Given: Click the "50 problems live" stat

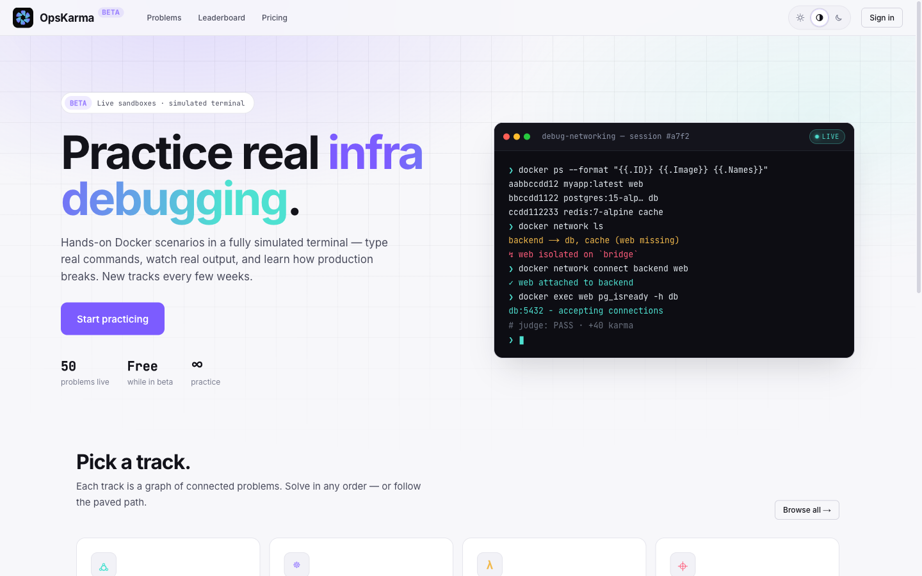Looking at the screenshot, I should [85, 372].
